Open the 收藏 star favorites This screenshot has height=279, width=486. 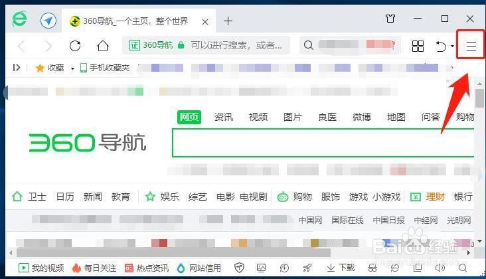coord(50,68)
